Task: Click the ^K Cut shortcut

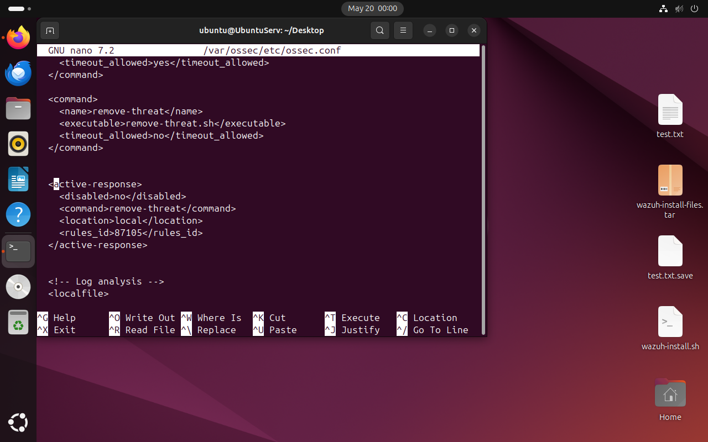Action: [269, 318]
